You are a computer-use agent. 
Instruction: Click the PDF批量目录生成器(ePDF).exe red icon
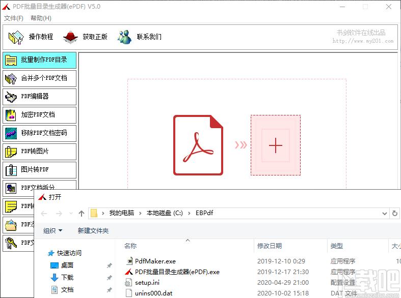[x=128, y=272]
